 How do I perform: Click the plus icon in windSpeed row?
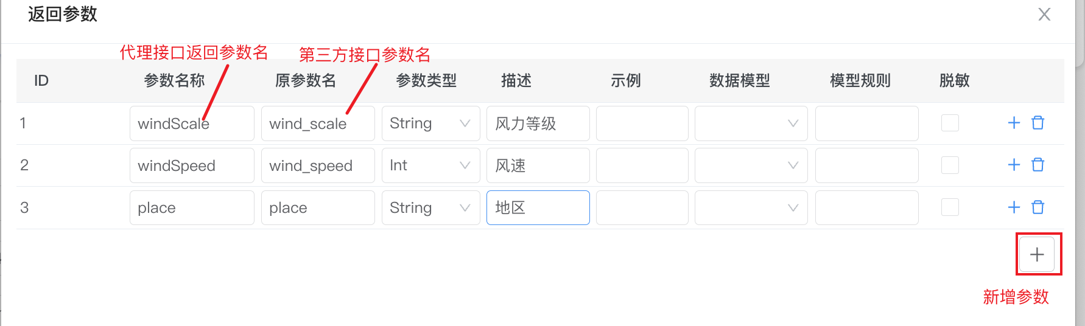pyautogui.click(x=1014, y=165)
